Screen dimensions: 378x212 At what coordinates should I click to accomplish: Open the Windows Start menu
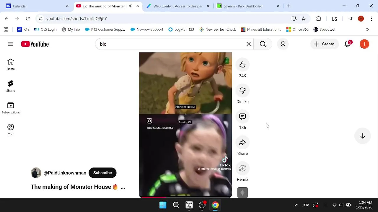coord(163,205)
